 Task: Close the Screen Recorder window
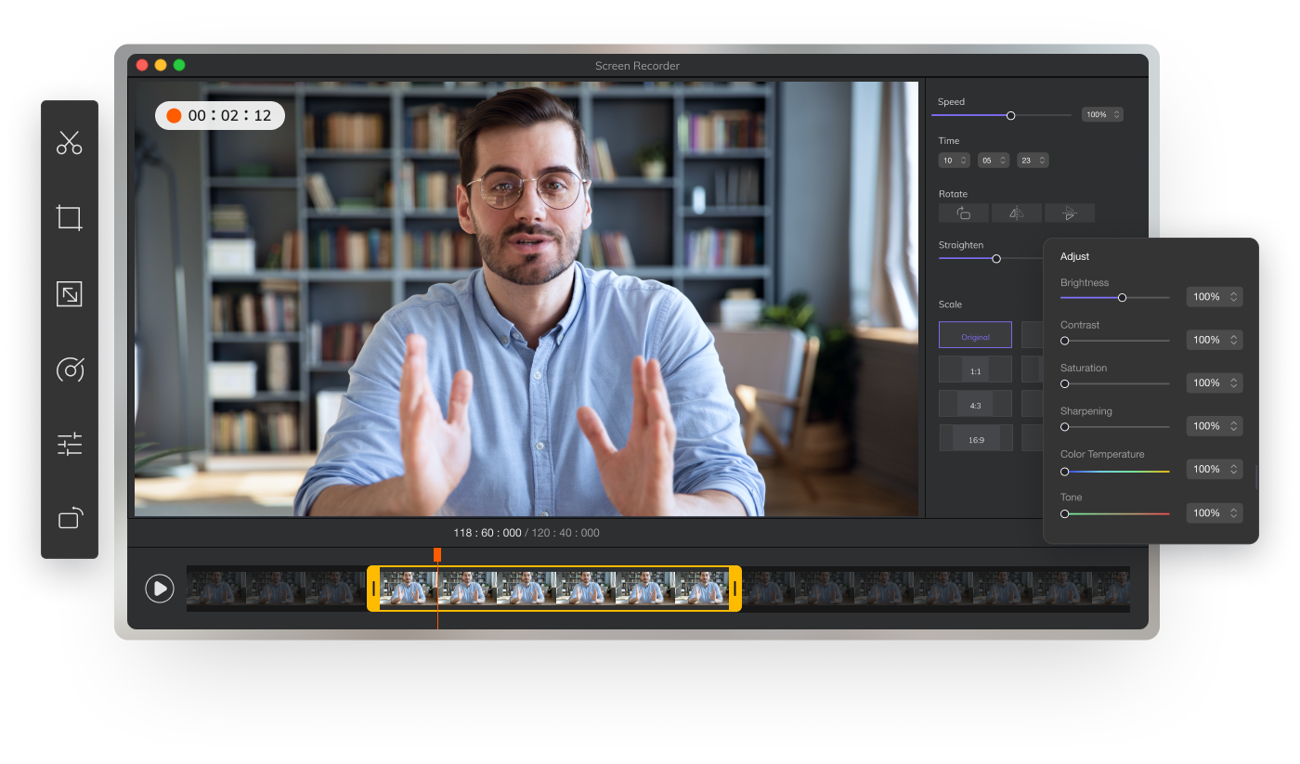pyautogui.click(x=142, y=65)
